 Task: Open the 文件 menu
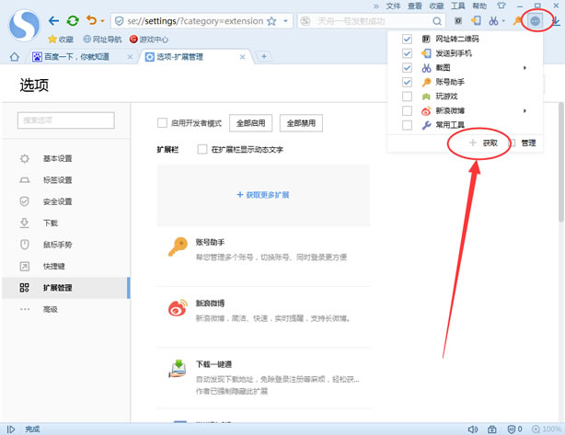click(x=393, y=6)
